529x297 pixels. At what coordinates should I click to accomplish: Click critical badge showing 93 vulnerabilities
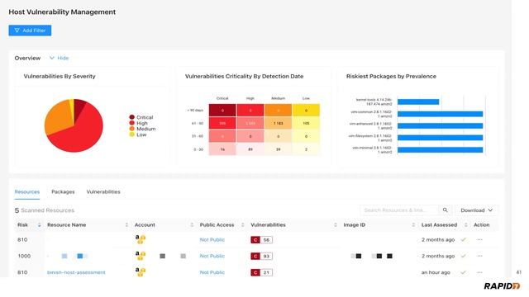coord(261,257)
